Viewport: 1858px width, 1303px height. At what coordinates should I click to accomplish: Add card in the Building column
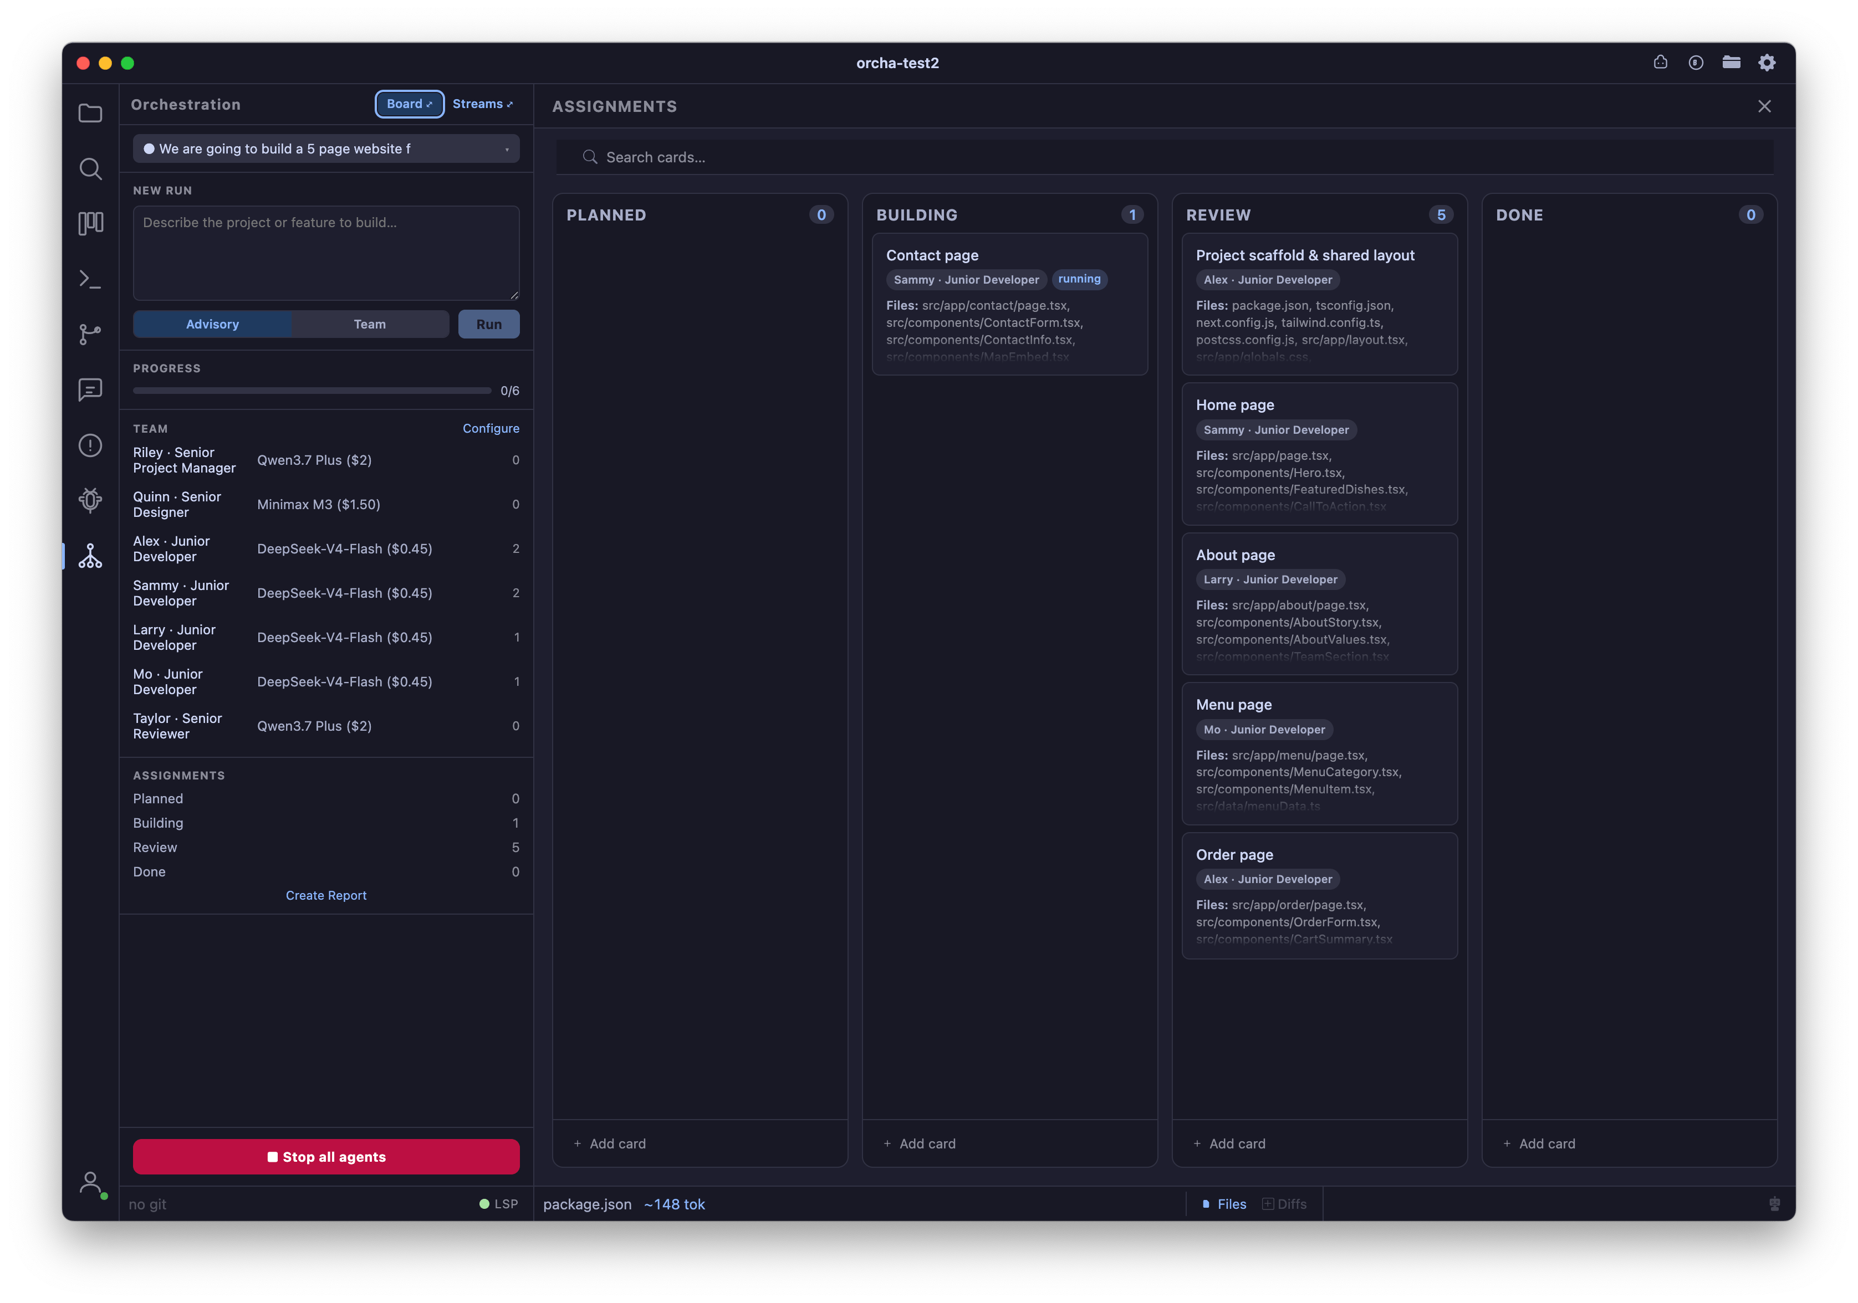pyautogui.click(x=920, y=1143)
